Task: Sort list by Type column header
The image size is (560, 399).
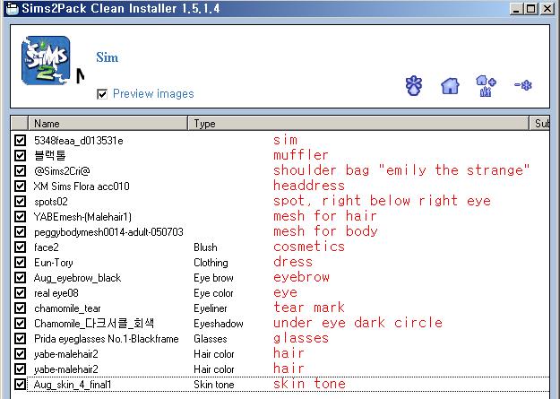Action: 358,123
